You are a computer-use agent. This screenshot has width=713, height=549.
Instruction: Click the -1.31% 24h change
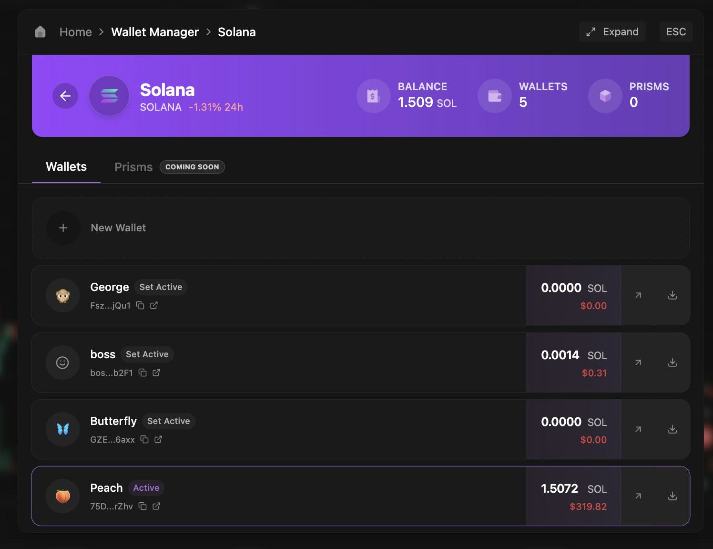[x=216, y=107]
